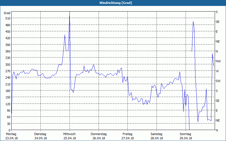This screenshot has height=141, width=226.
Task: Click the Mittwoch day label
Action: [69, 134]
